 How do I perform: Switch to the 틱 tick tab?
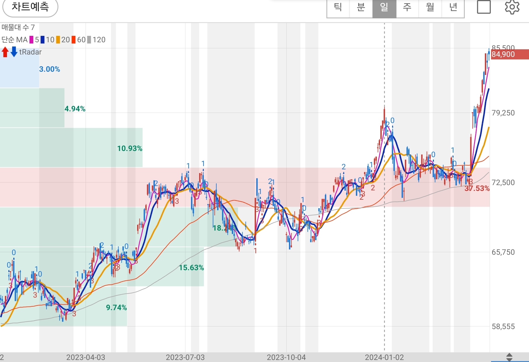pyautogui.click(x=338, y=8)
